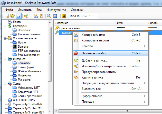The height and width of the screenshot is (114, 162).
Task: Click the Copy password toolbar icon
Action: click(42, 16)
